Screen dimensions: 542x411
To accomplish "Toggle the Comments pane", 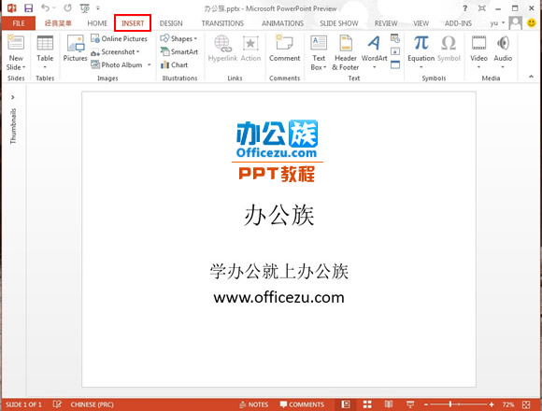I will (302, 404).
